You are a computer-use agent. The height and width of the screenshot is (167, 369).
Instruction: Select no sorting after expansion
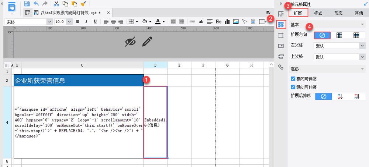click(x=324, y=96)
